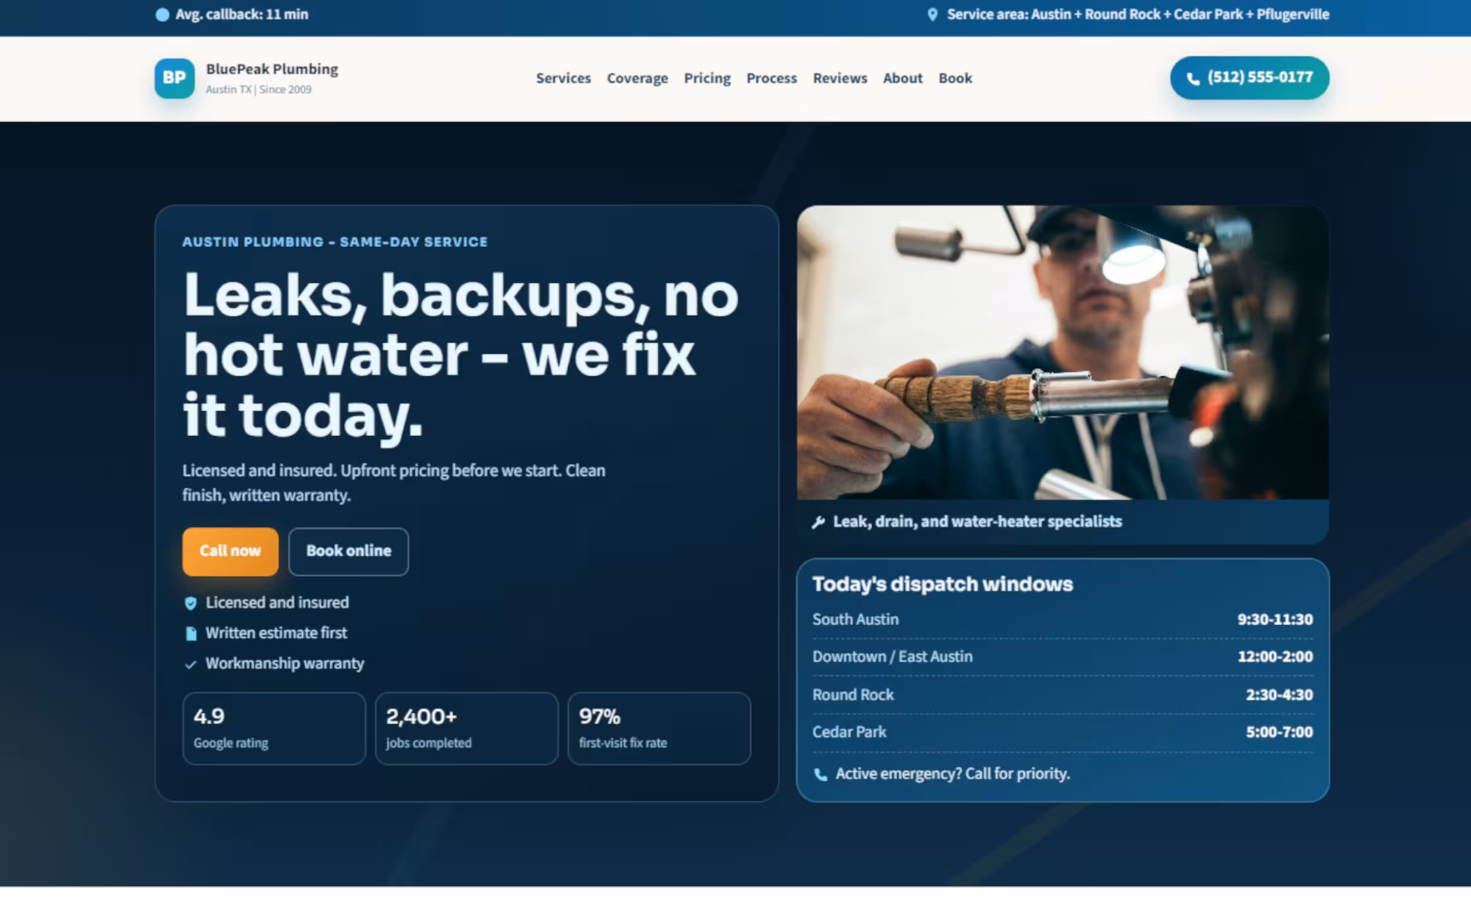This screenshot has width=1471, height=919.
Task: Open the Reviews nav link
Action: tap(840, 78)
